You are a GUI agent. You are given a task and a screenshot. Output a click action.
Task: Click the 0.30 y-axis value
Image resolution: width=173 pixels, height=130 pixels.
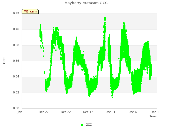tap(16, 108)
